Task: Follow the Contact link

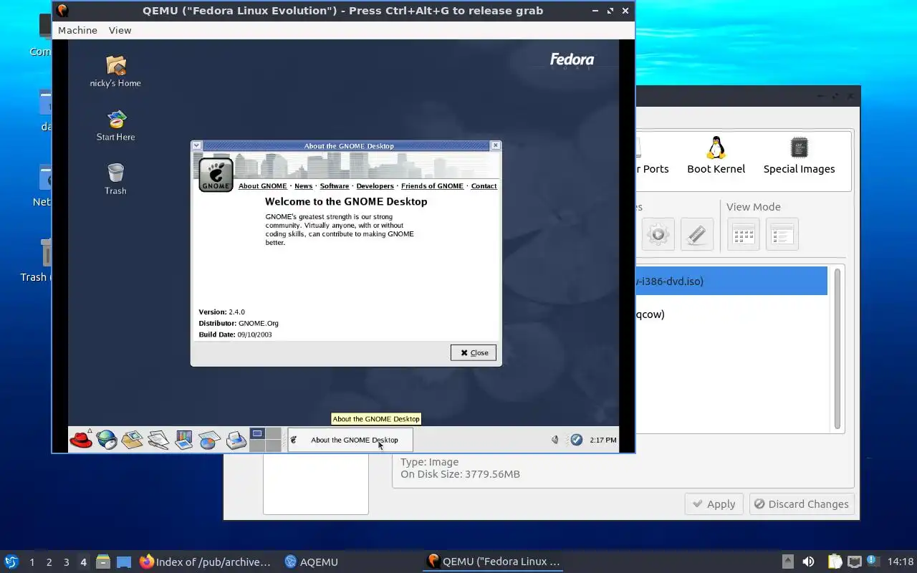Action: (x=484, y=186)
